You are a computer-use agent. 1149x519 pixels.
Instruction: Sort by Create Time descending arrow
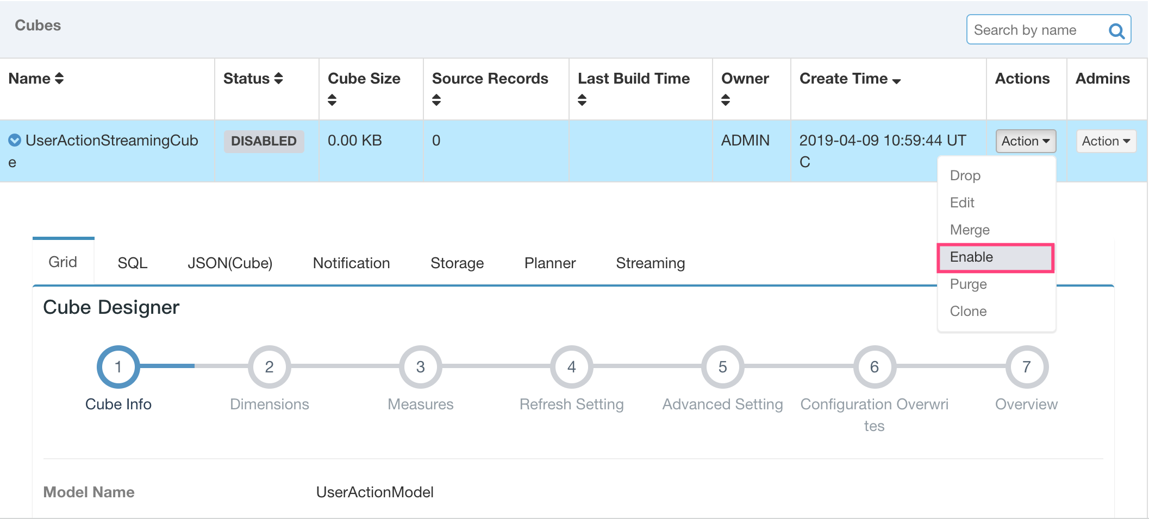pyautogui.click(x=896, y=81)
